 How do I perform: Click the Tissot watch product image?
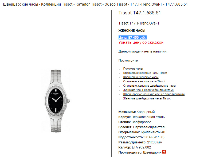(56, 101)
